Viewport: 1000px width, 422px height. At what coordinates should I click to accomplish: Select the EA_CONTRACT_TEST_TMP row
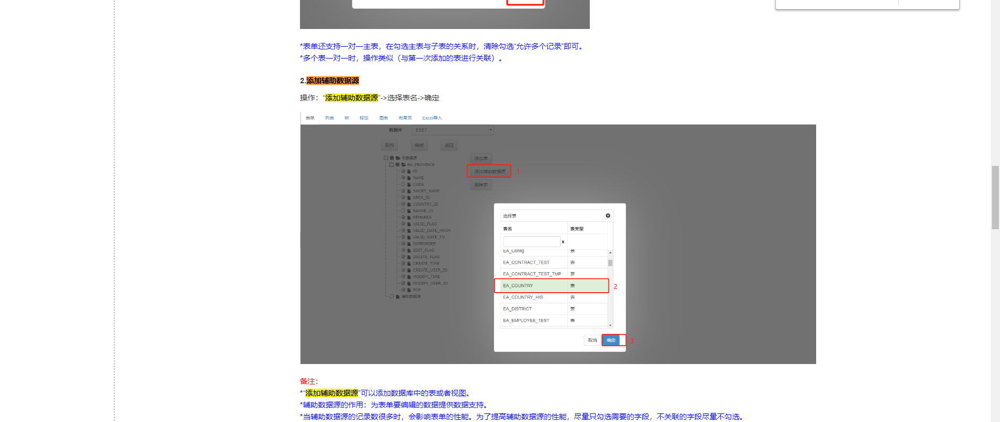(554, 274)
